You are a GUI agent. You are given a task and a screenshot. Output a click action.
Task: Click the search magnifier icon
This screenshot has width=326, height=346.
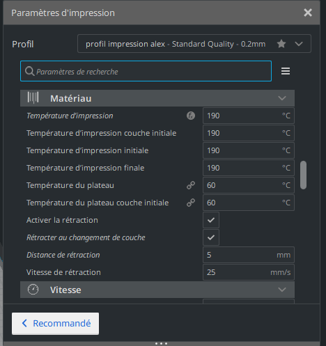pyautogui.click(x=29, y=71)
